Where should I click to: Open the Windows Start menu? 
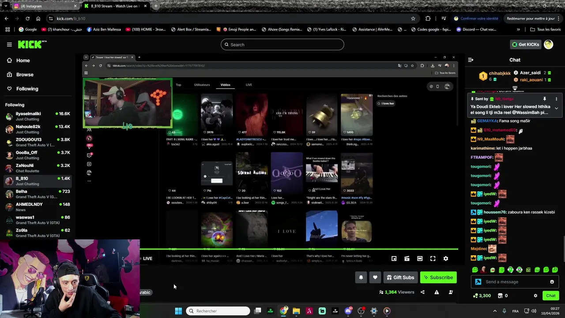[178, 311]
